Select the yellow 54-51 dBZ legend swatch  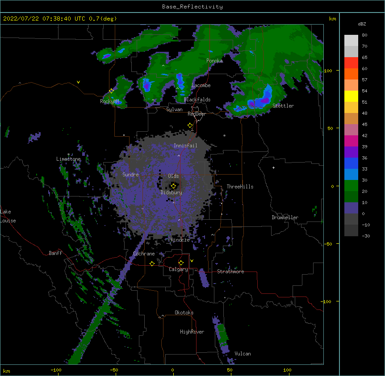(351, 96)
